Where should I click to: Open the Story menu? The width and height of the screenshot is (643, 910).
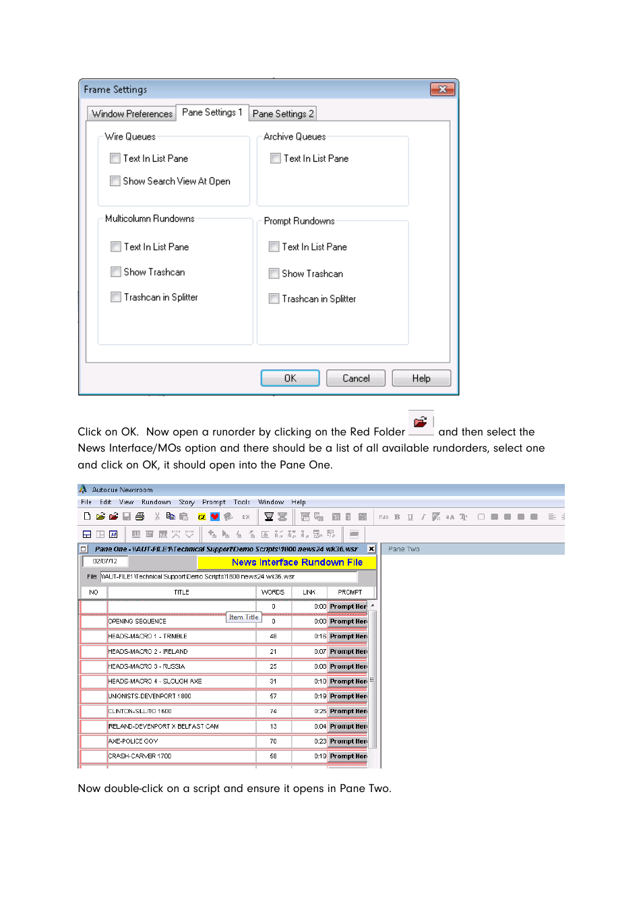pyautogui.click(x=187, y=502)
